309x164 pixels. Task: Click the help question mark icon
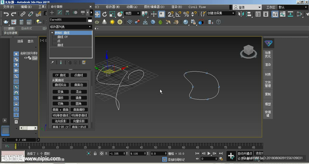point(218,22)
